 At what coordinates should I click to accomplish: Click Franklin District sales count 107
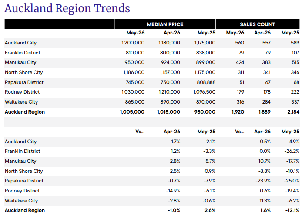[295, 53]
